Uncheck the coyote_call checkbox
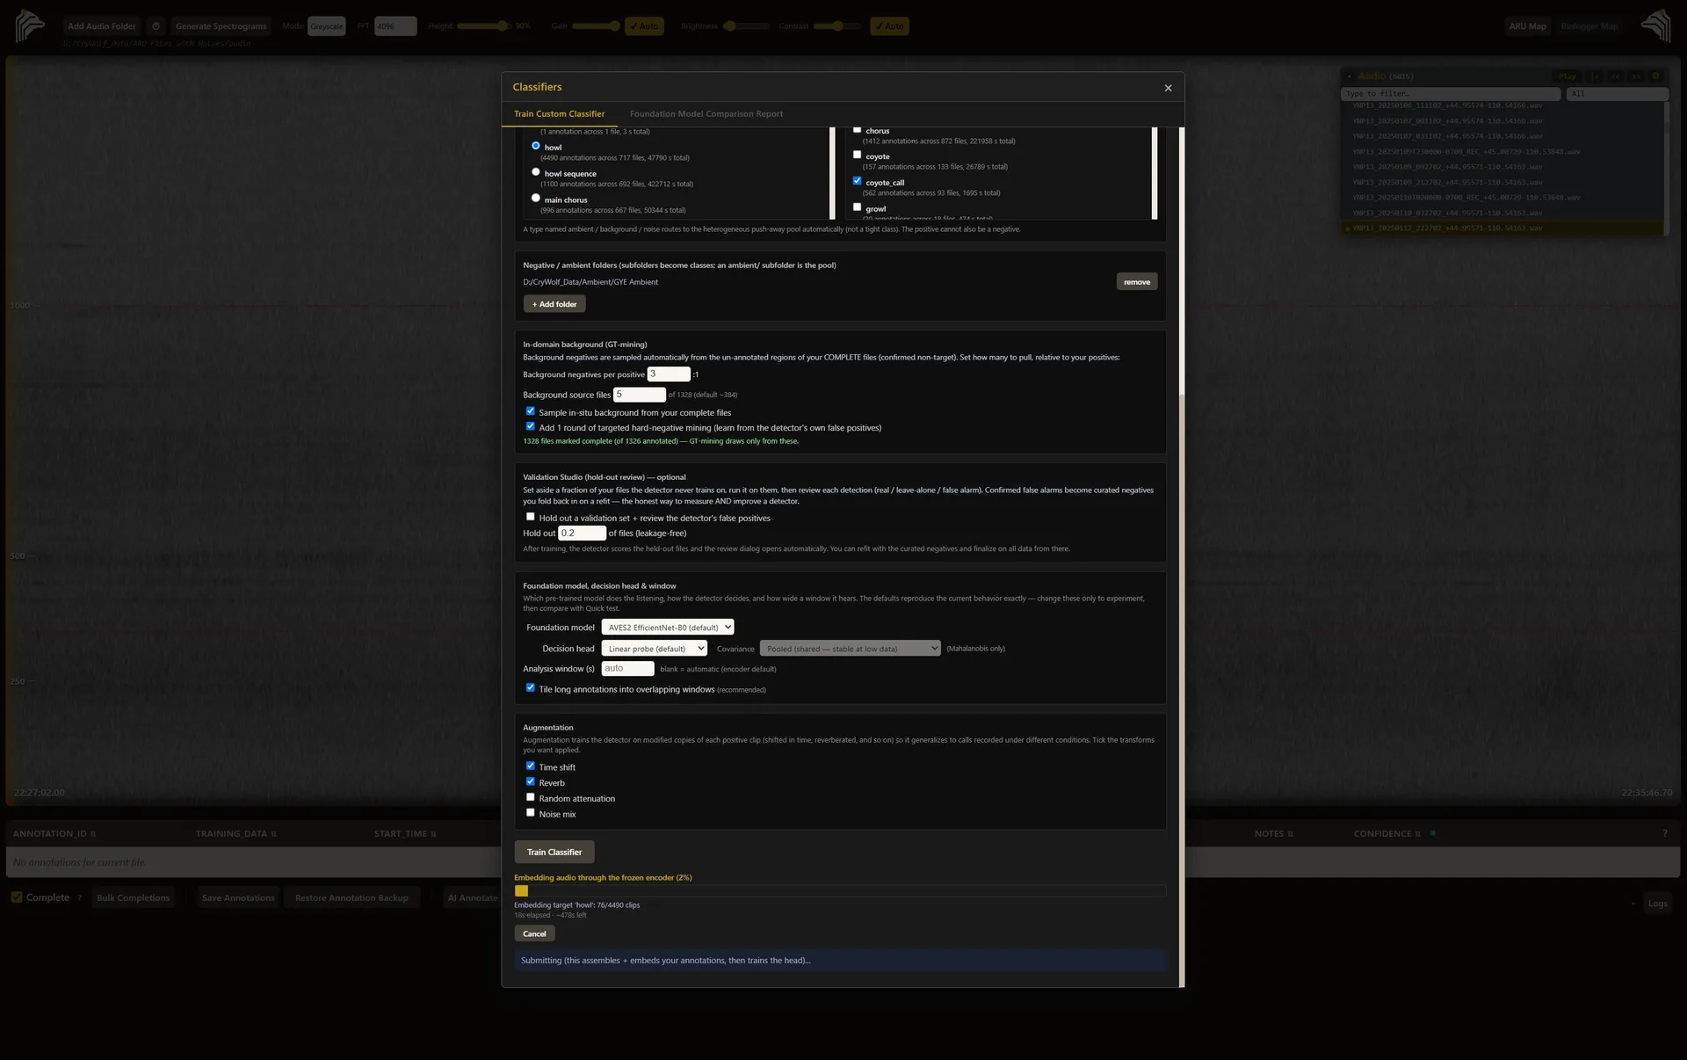The height and width of the screenshot is (1060, 1687). (x=857, y=181)
